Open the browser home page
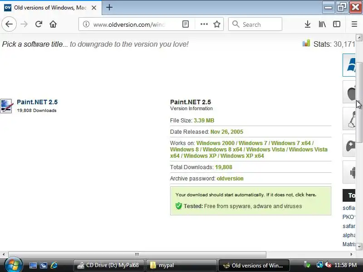 point(53,24)
